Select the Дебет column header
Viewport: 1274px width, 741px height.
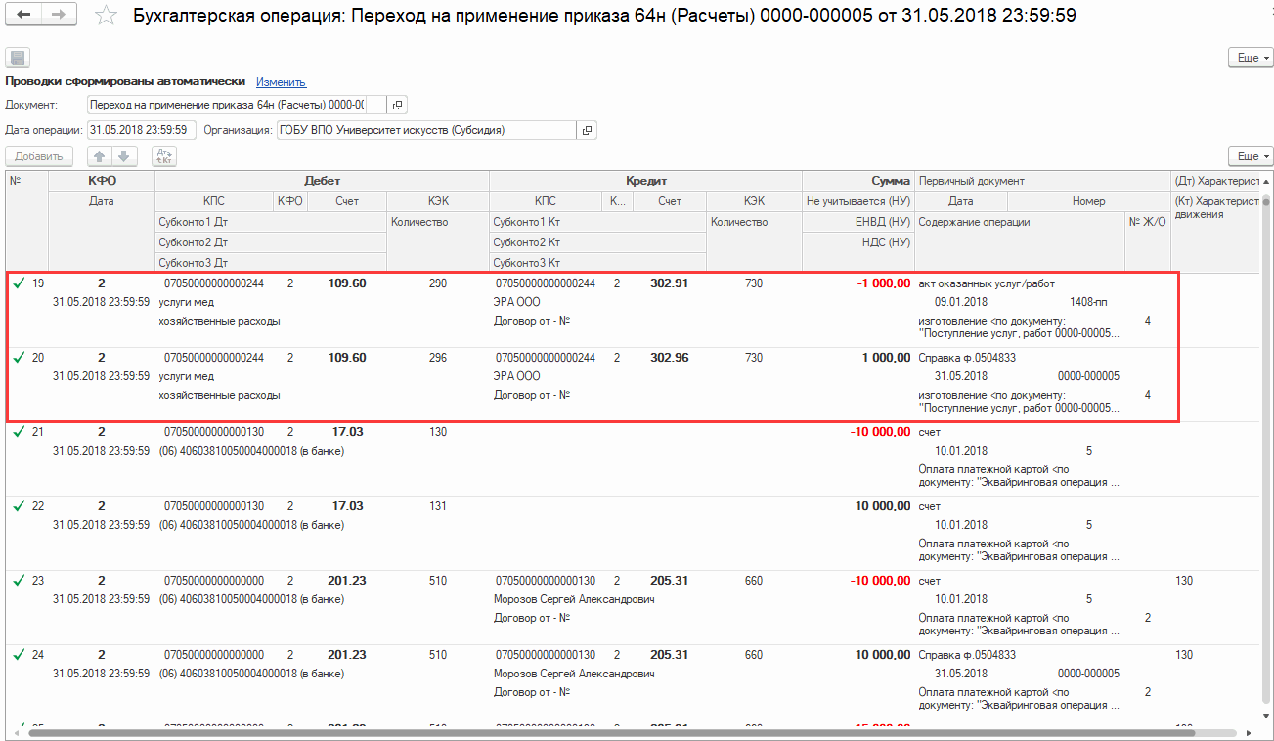(322, 181)
